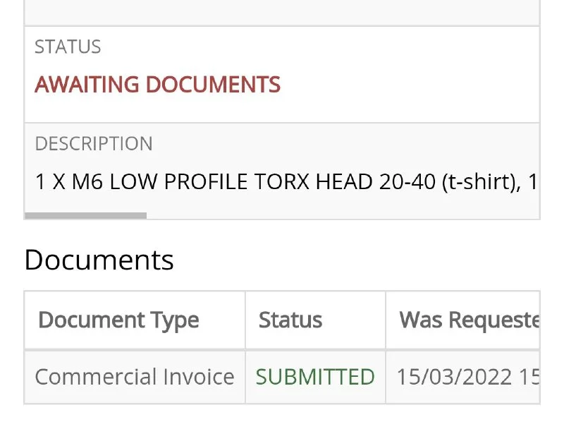Click the empty panel above STATUS
Viewport: 564px width, 422px height.
[x=282, y=12]
